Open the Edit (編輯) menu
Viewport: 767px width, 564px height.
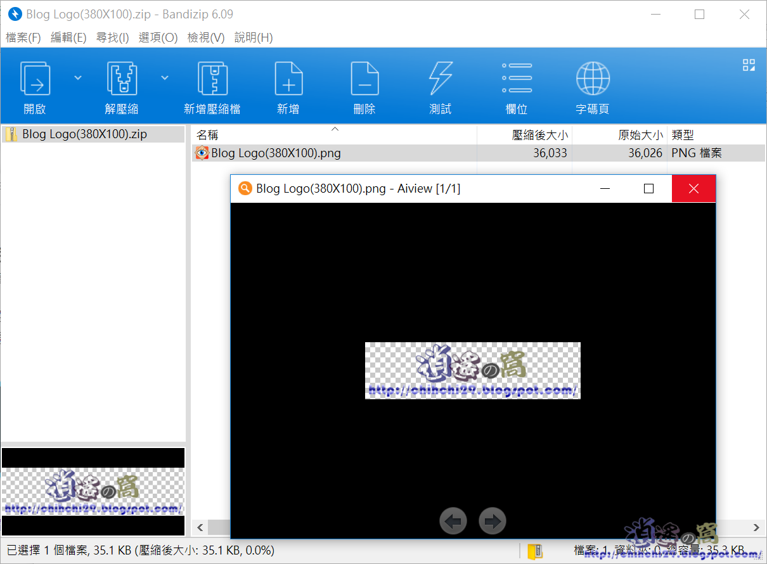pos(68,37)
